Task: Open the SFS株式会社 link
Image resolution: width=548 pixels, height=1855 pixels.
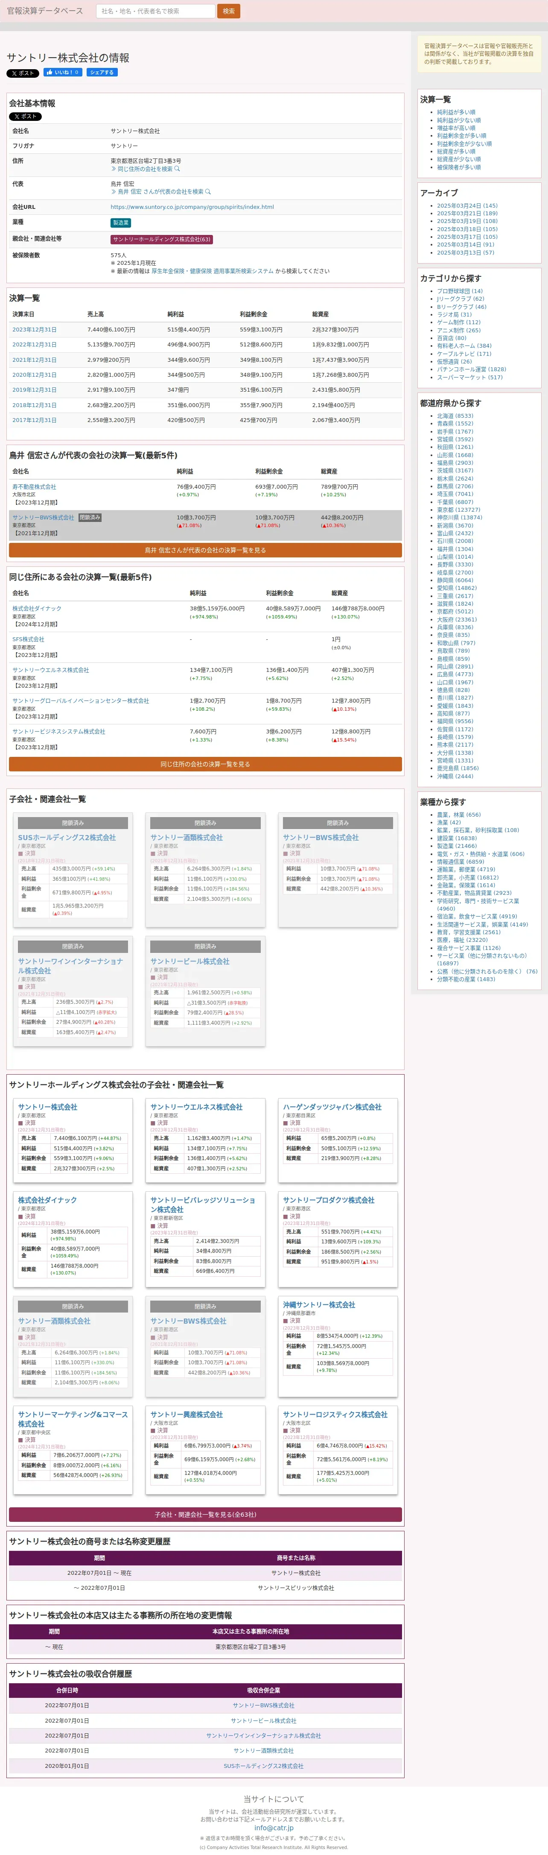Action: pyautogui.click(x=28, y=639)
